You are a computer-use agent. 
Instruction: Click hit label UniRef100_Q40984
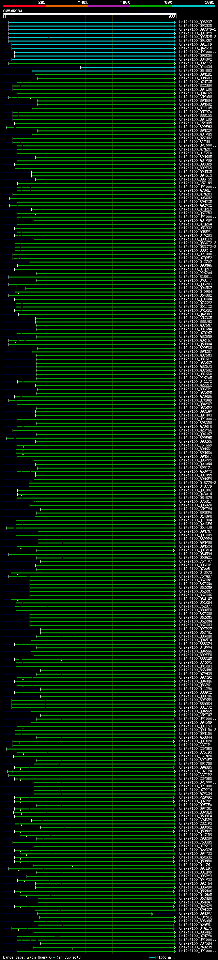click(196, 292)
